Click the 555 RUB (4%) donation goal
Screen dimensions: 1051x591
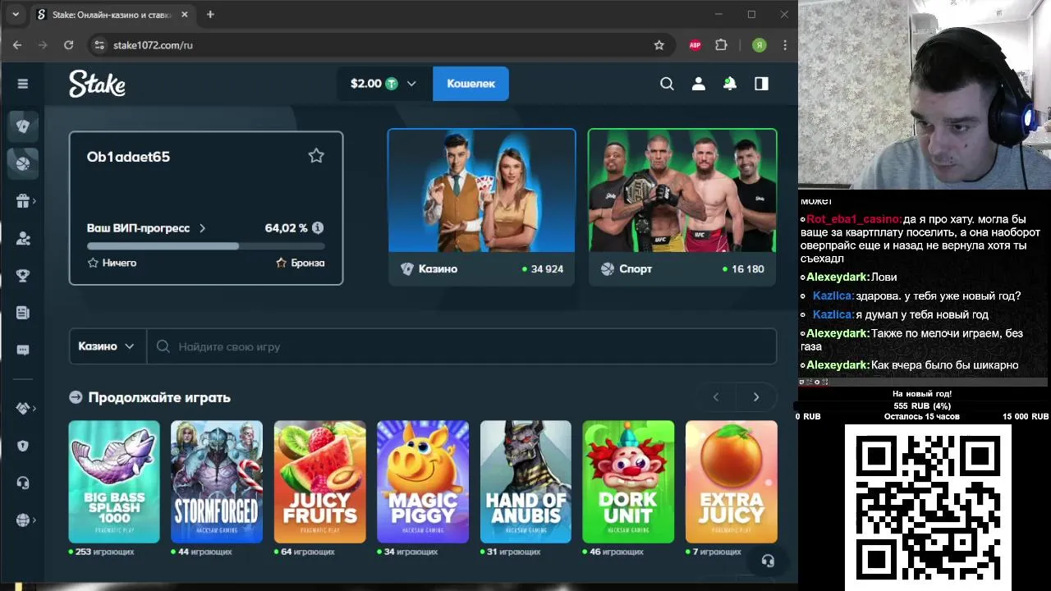(922, 405)
